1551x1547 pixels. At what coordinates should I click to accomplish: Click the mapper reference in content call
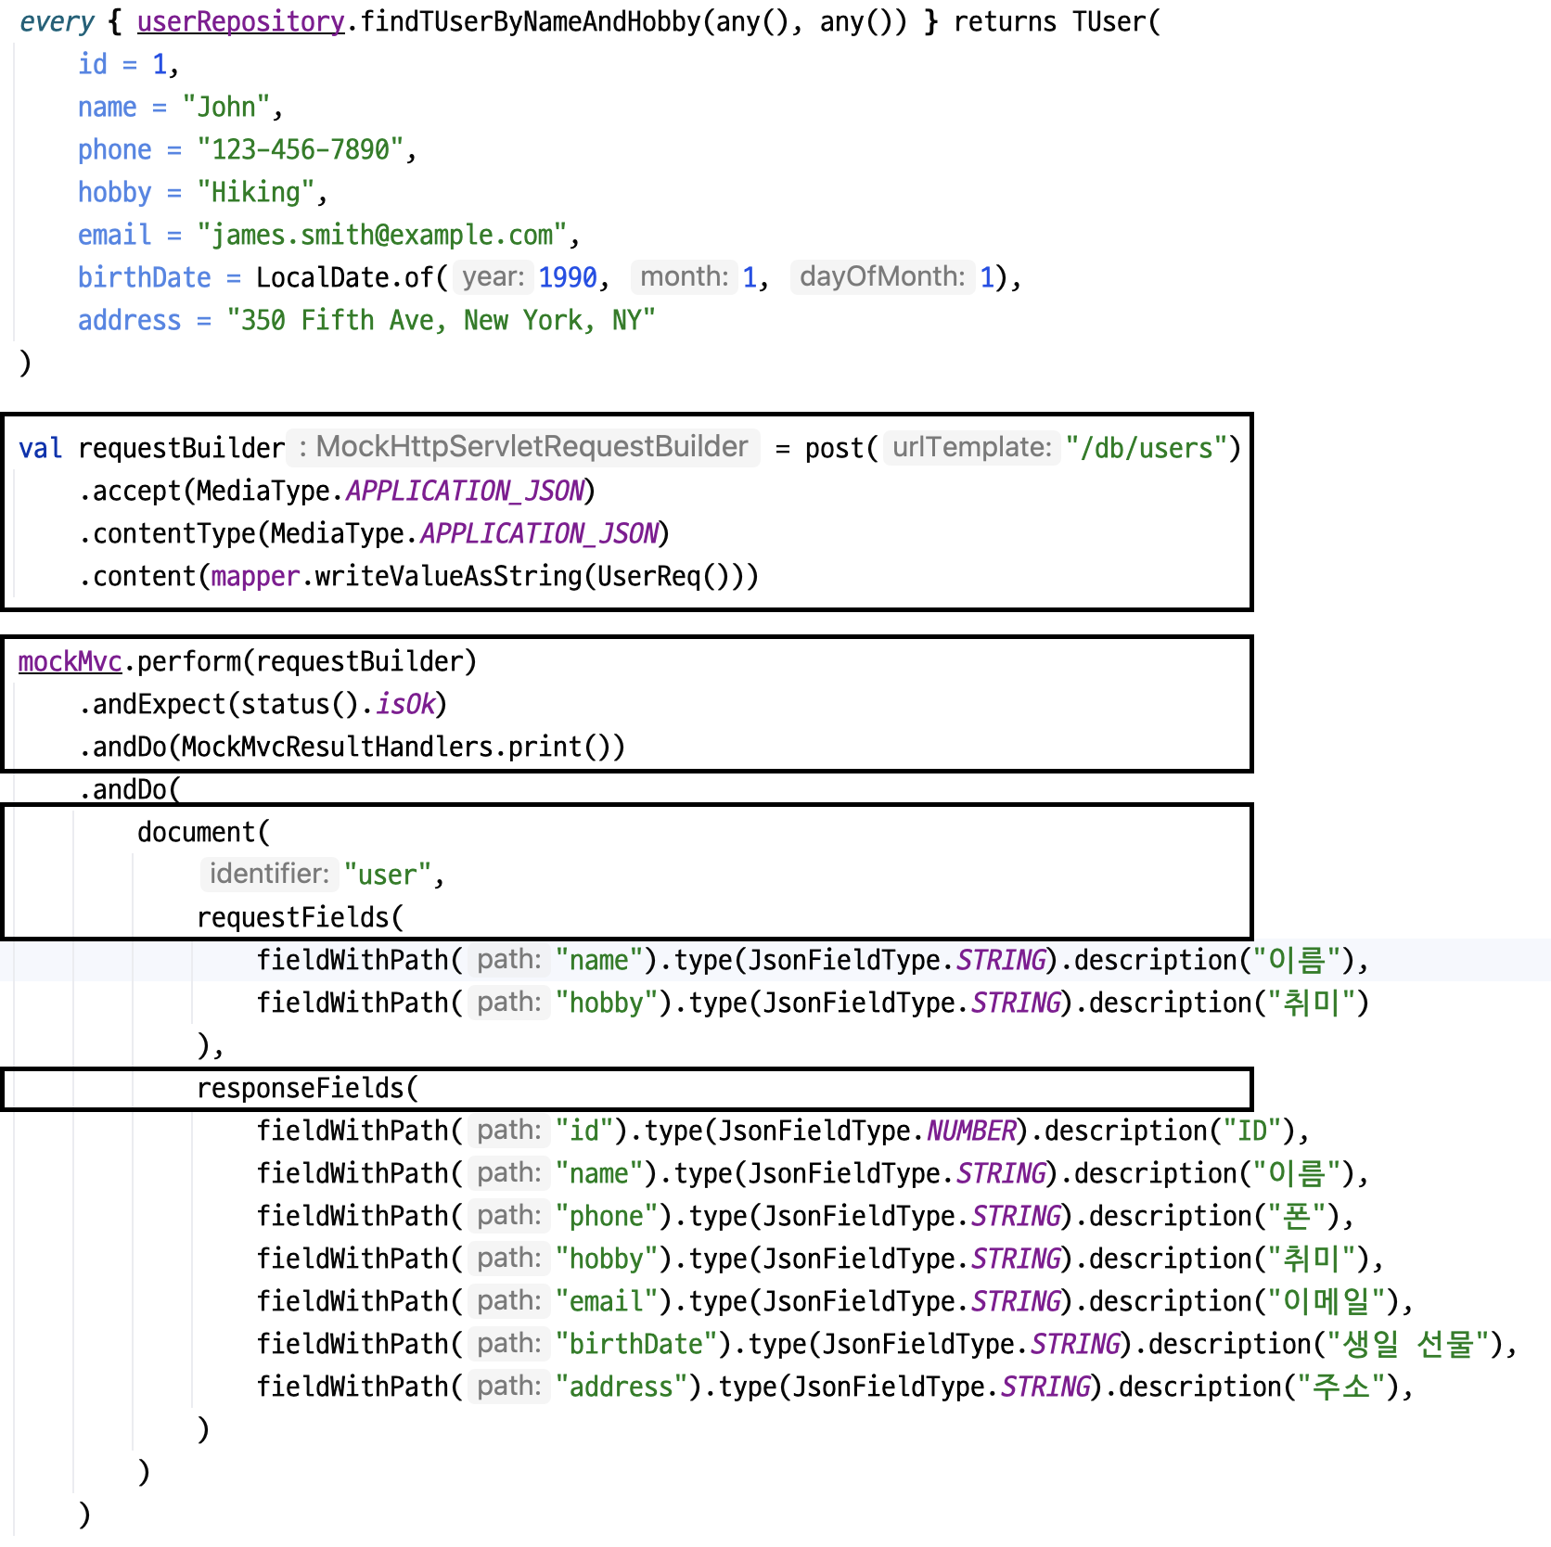[x=254, y=576]
